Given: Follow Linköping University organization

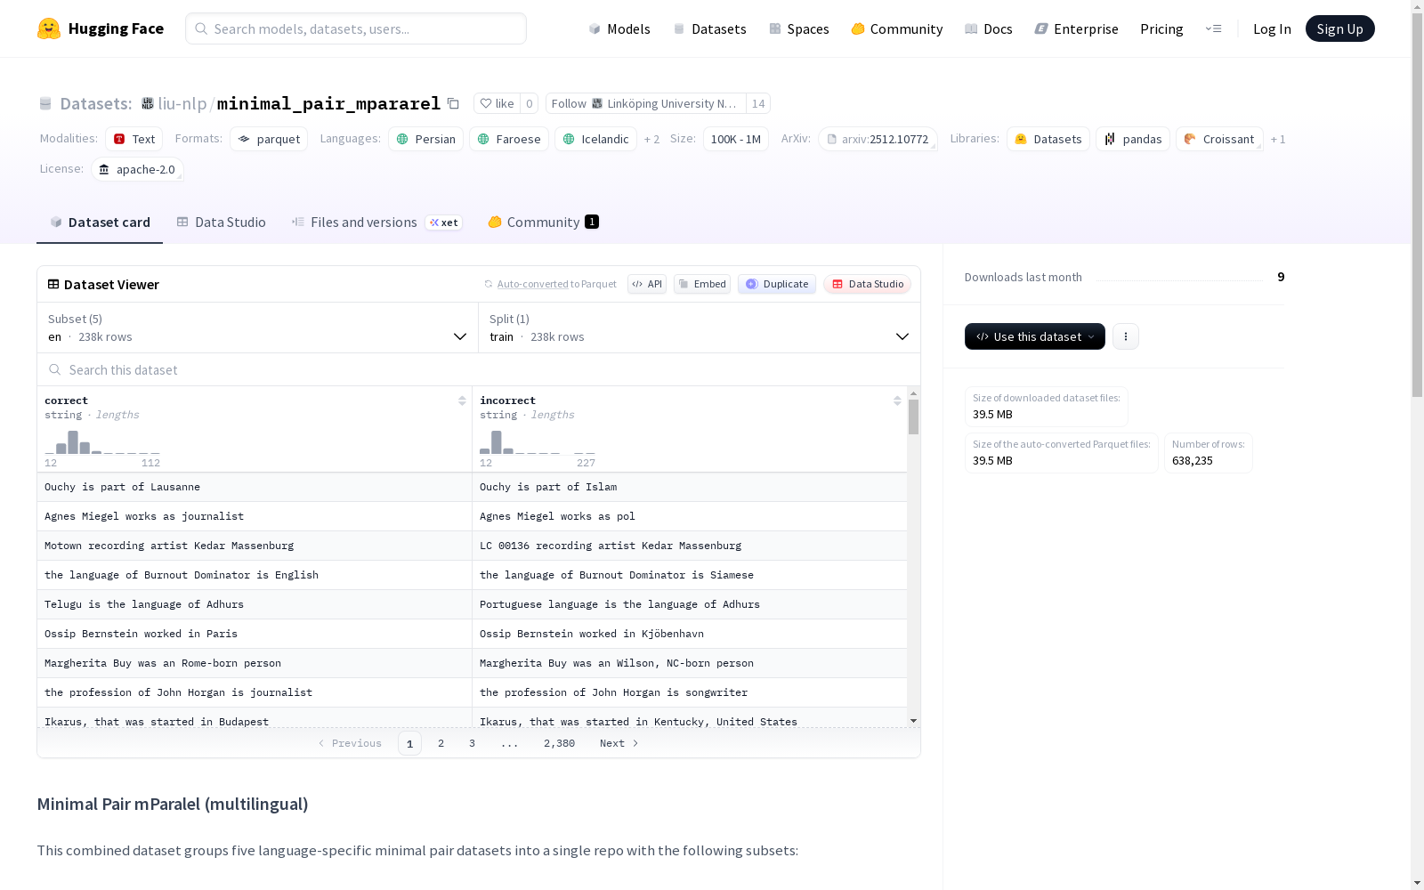Looking at the screenshot, I should 646,103.
